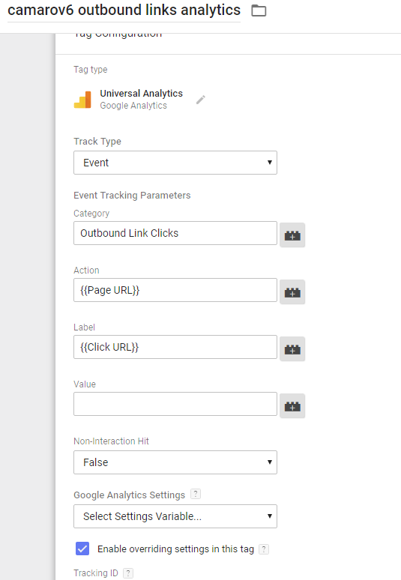Click the Universal Analytics tag type text

click(142, 93)
